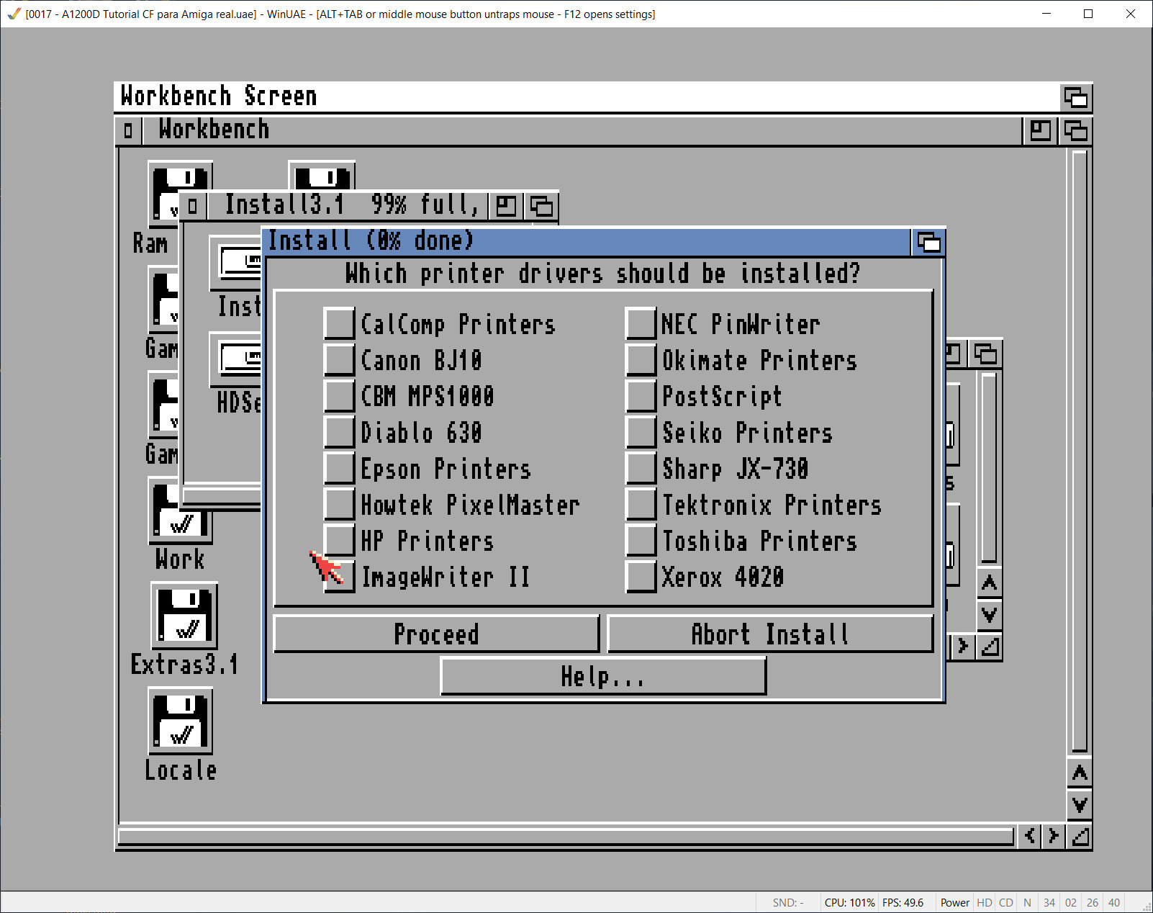Click the CD indicator in WinUAE status bar
Screen dimensions: 1153x913
pos(1006,903)
